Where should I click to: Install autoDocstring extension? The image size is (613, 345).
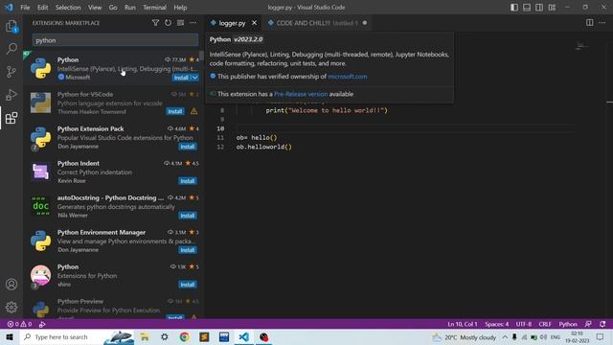(x=188, y=216)
